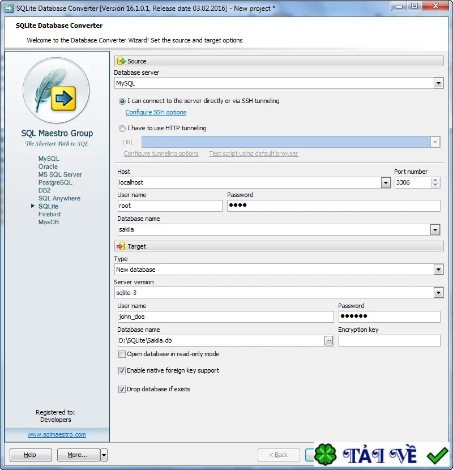Choose Firebird in the sidebar list
Image resolution: width=453 pixels, height=470 pixels.
point(49,214)
